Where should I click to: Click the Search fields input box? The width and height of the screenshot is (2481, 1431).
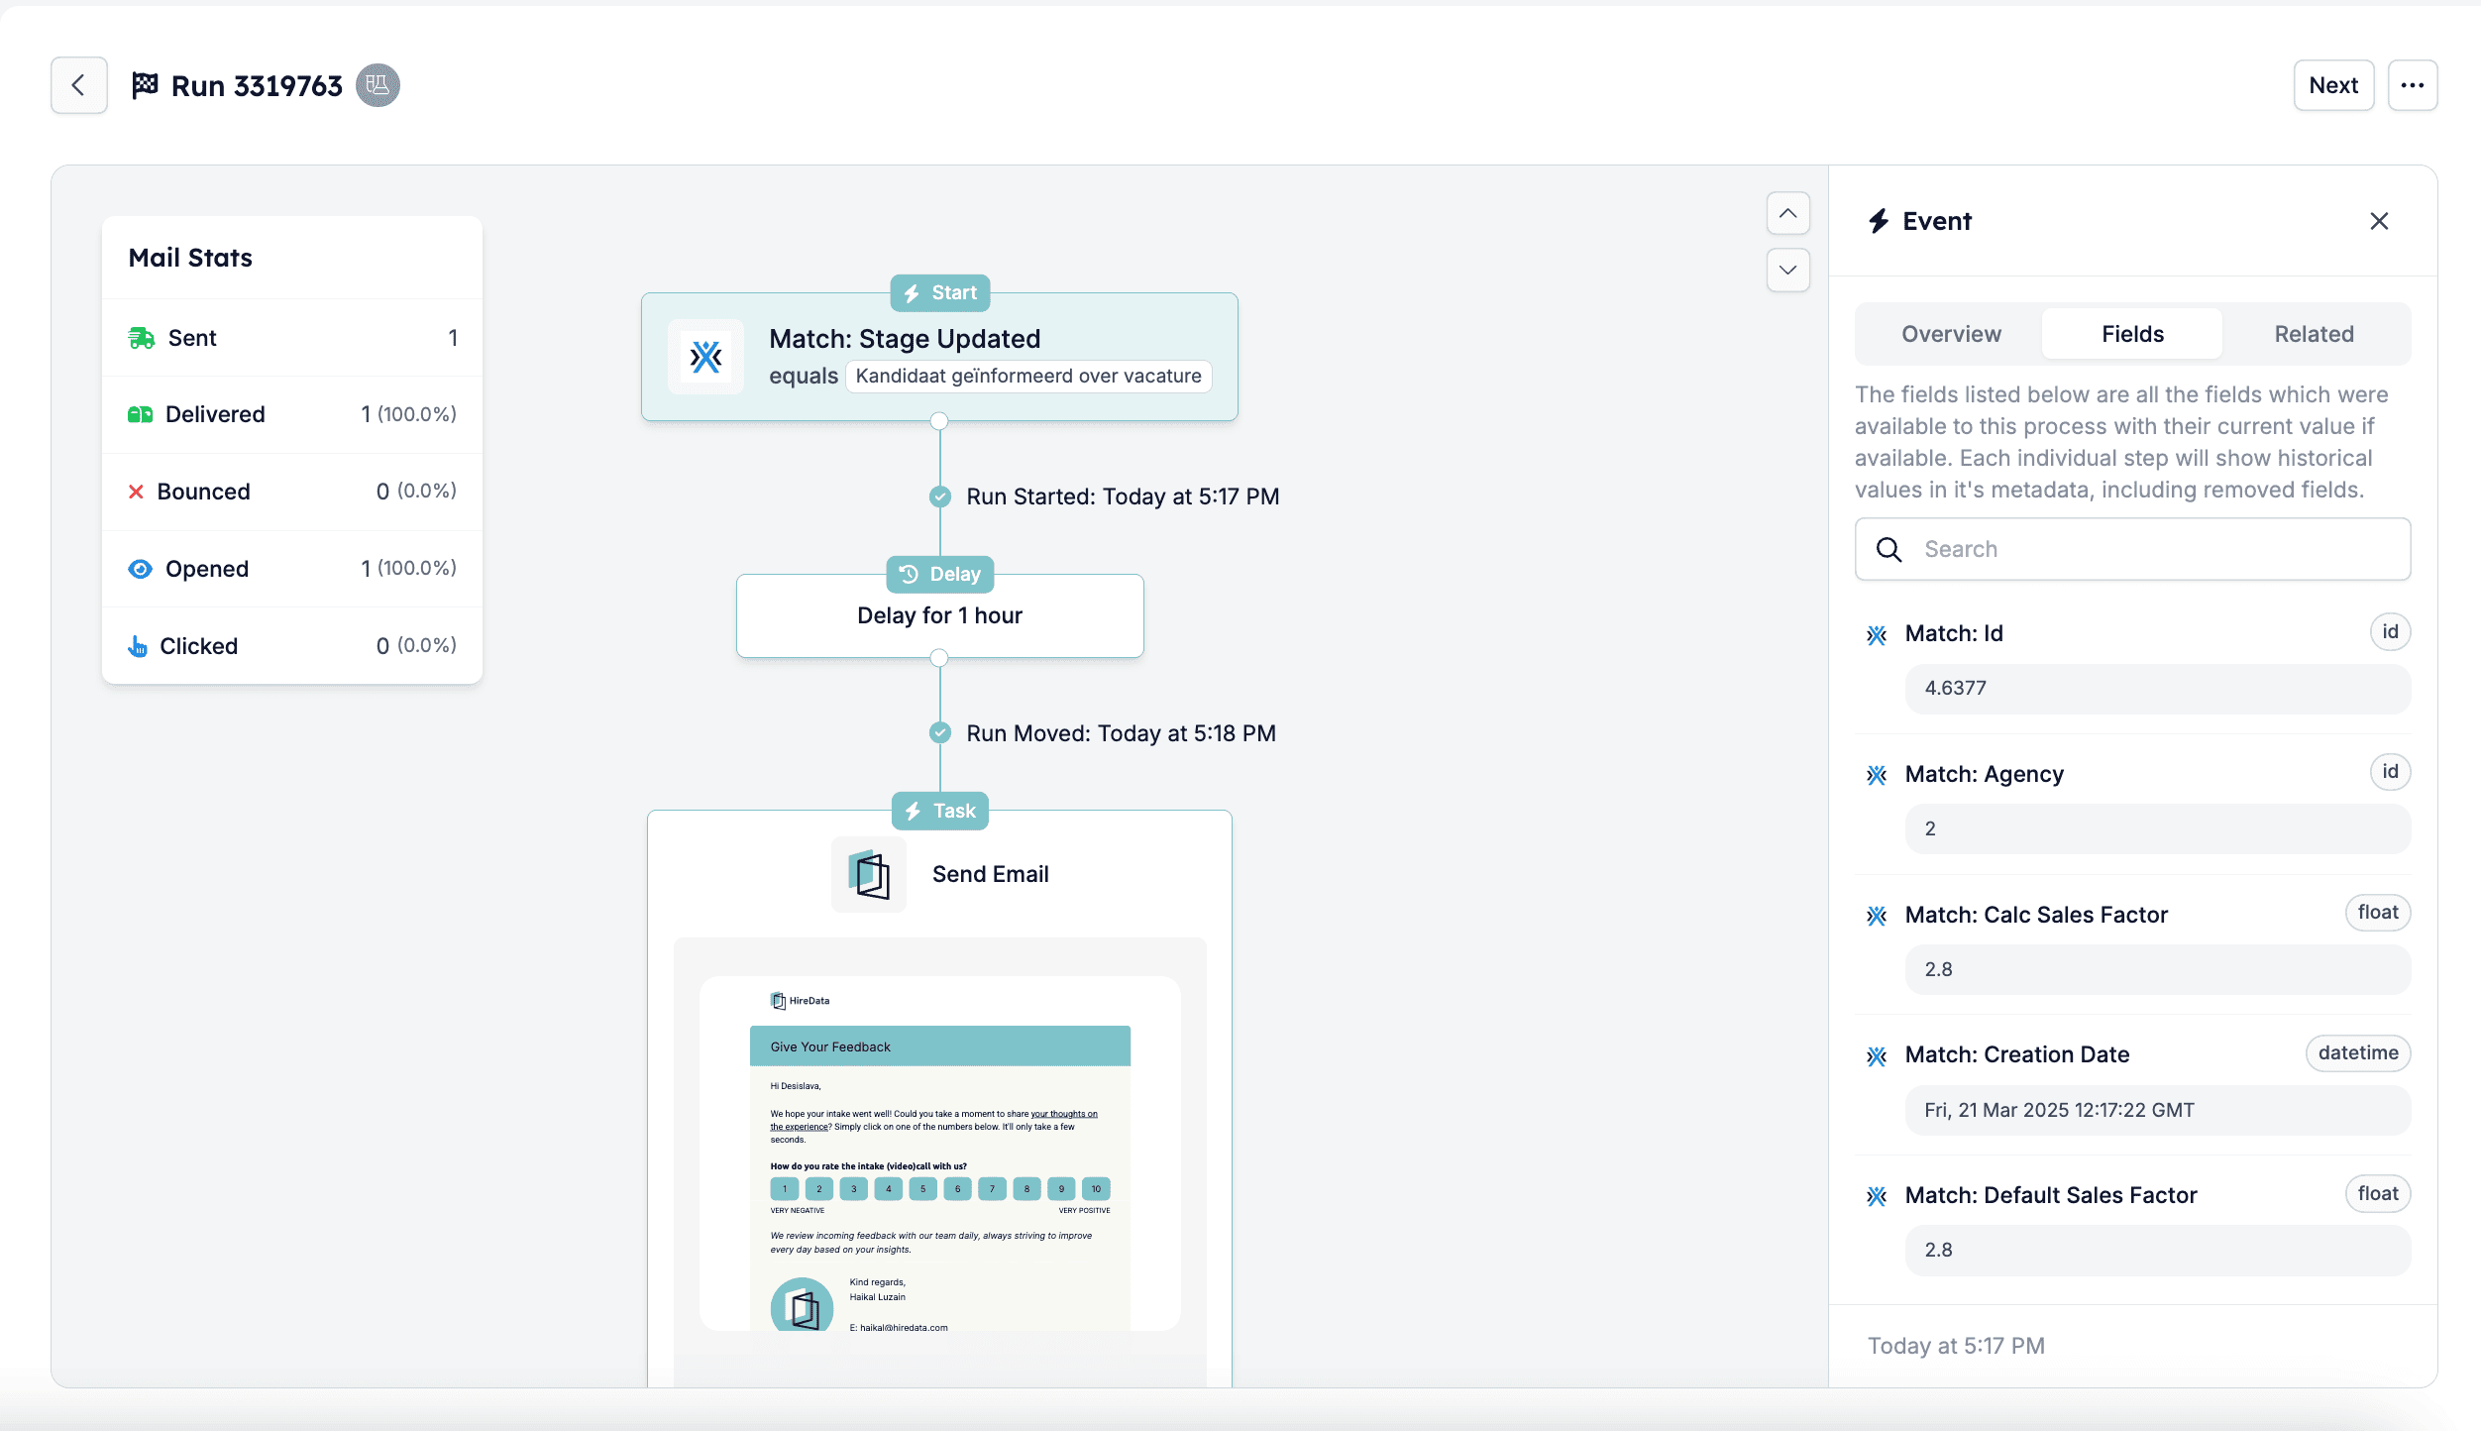2132,549
